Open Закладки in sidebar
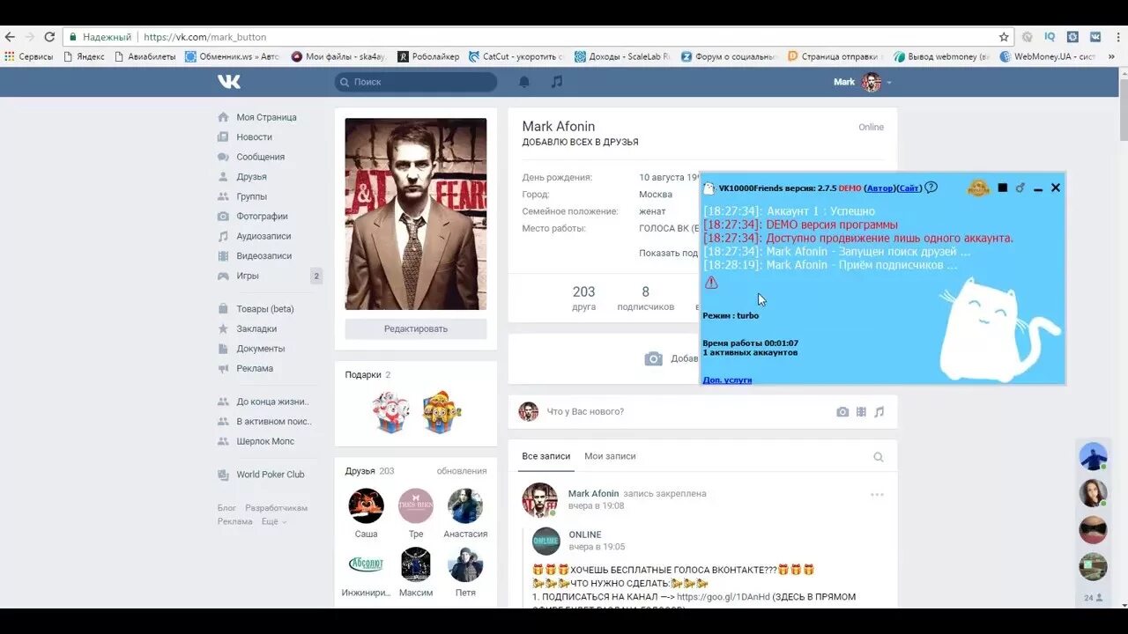The width and height of the screenshot is (1128, 634). 257,328
